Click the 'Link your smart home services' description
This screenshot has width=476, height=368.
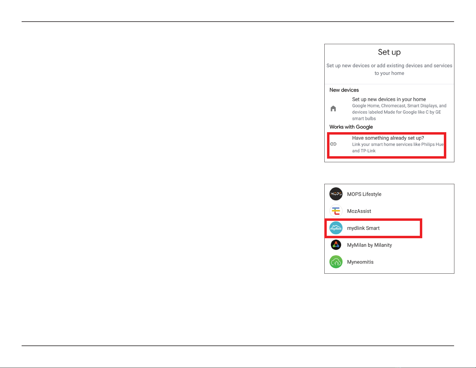[x=398, y=148]
